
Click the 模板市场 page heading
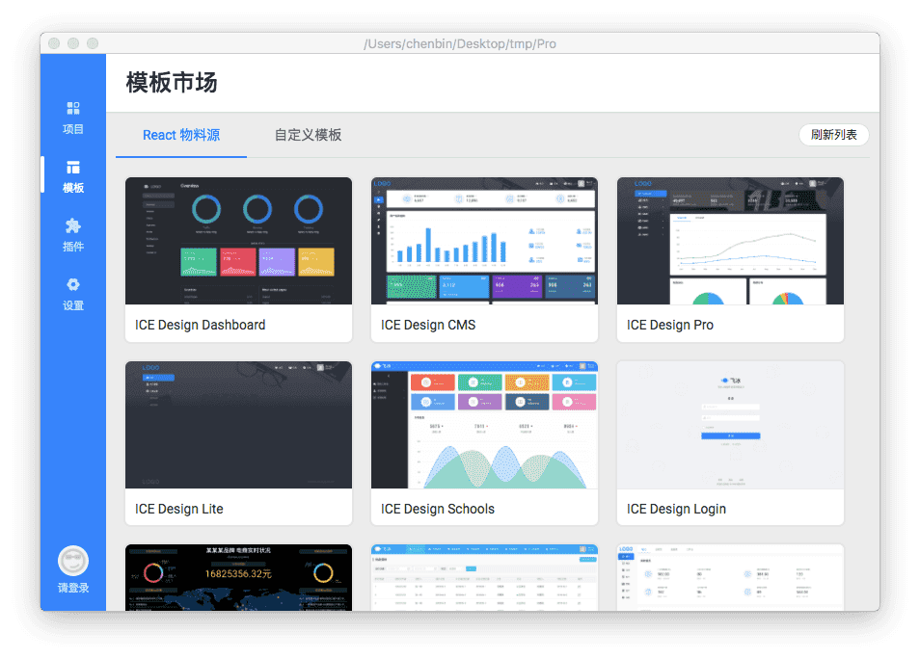click(172, 83)
